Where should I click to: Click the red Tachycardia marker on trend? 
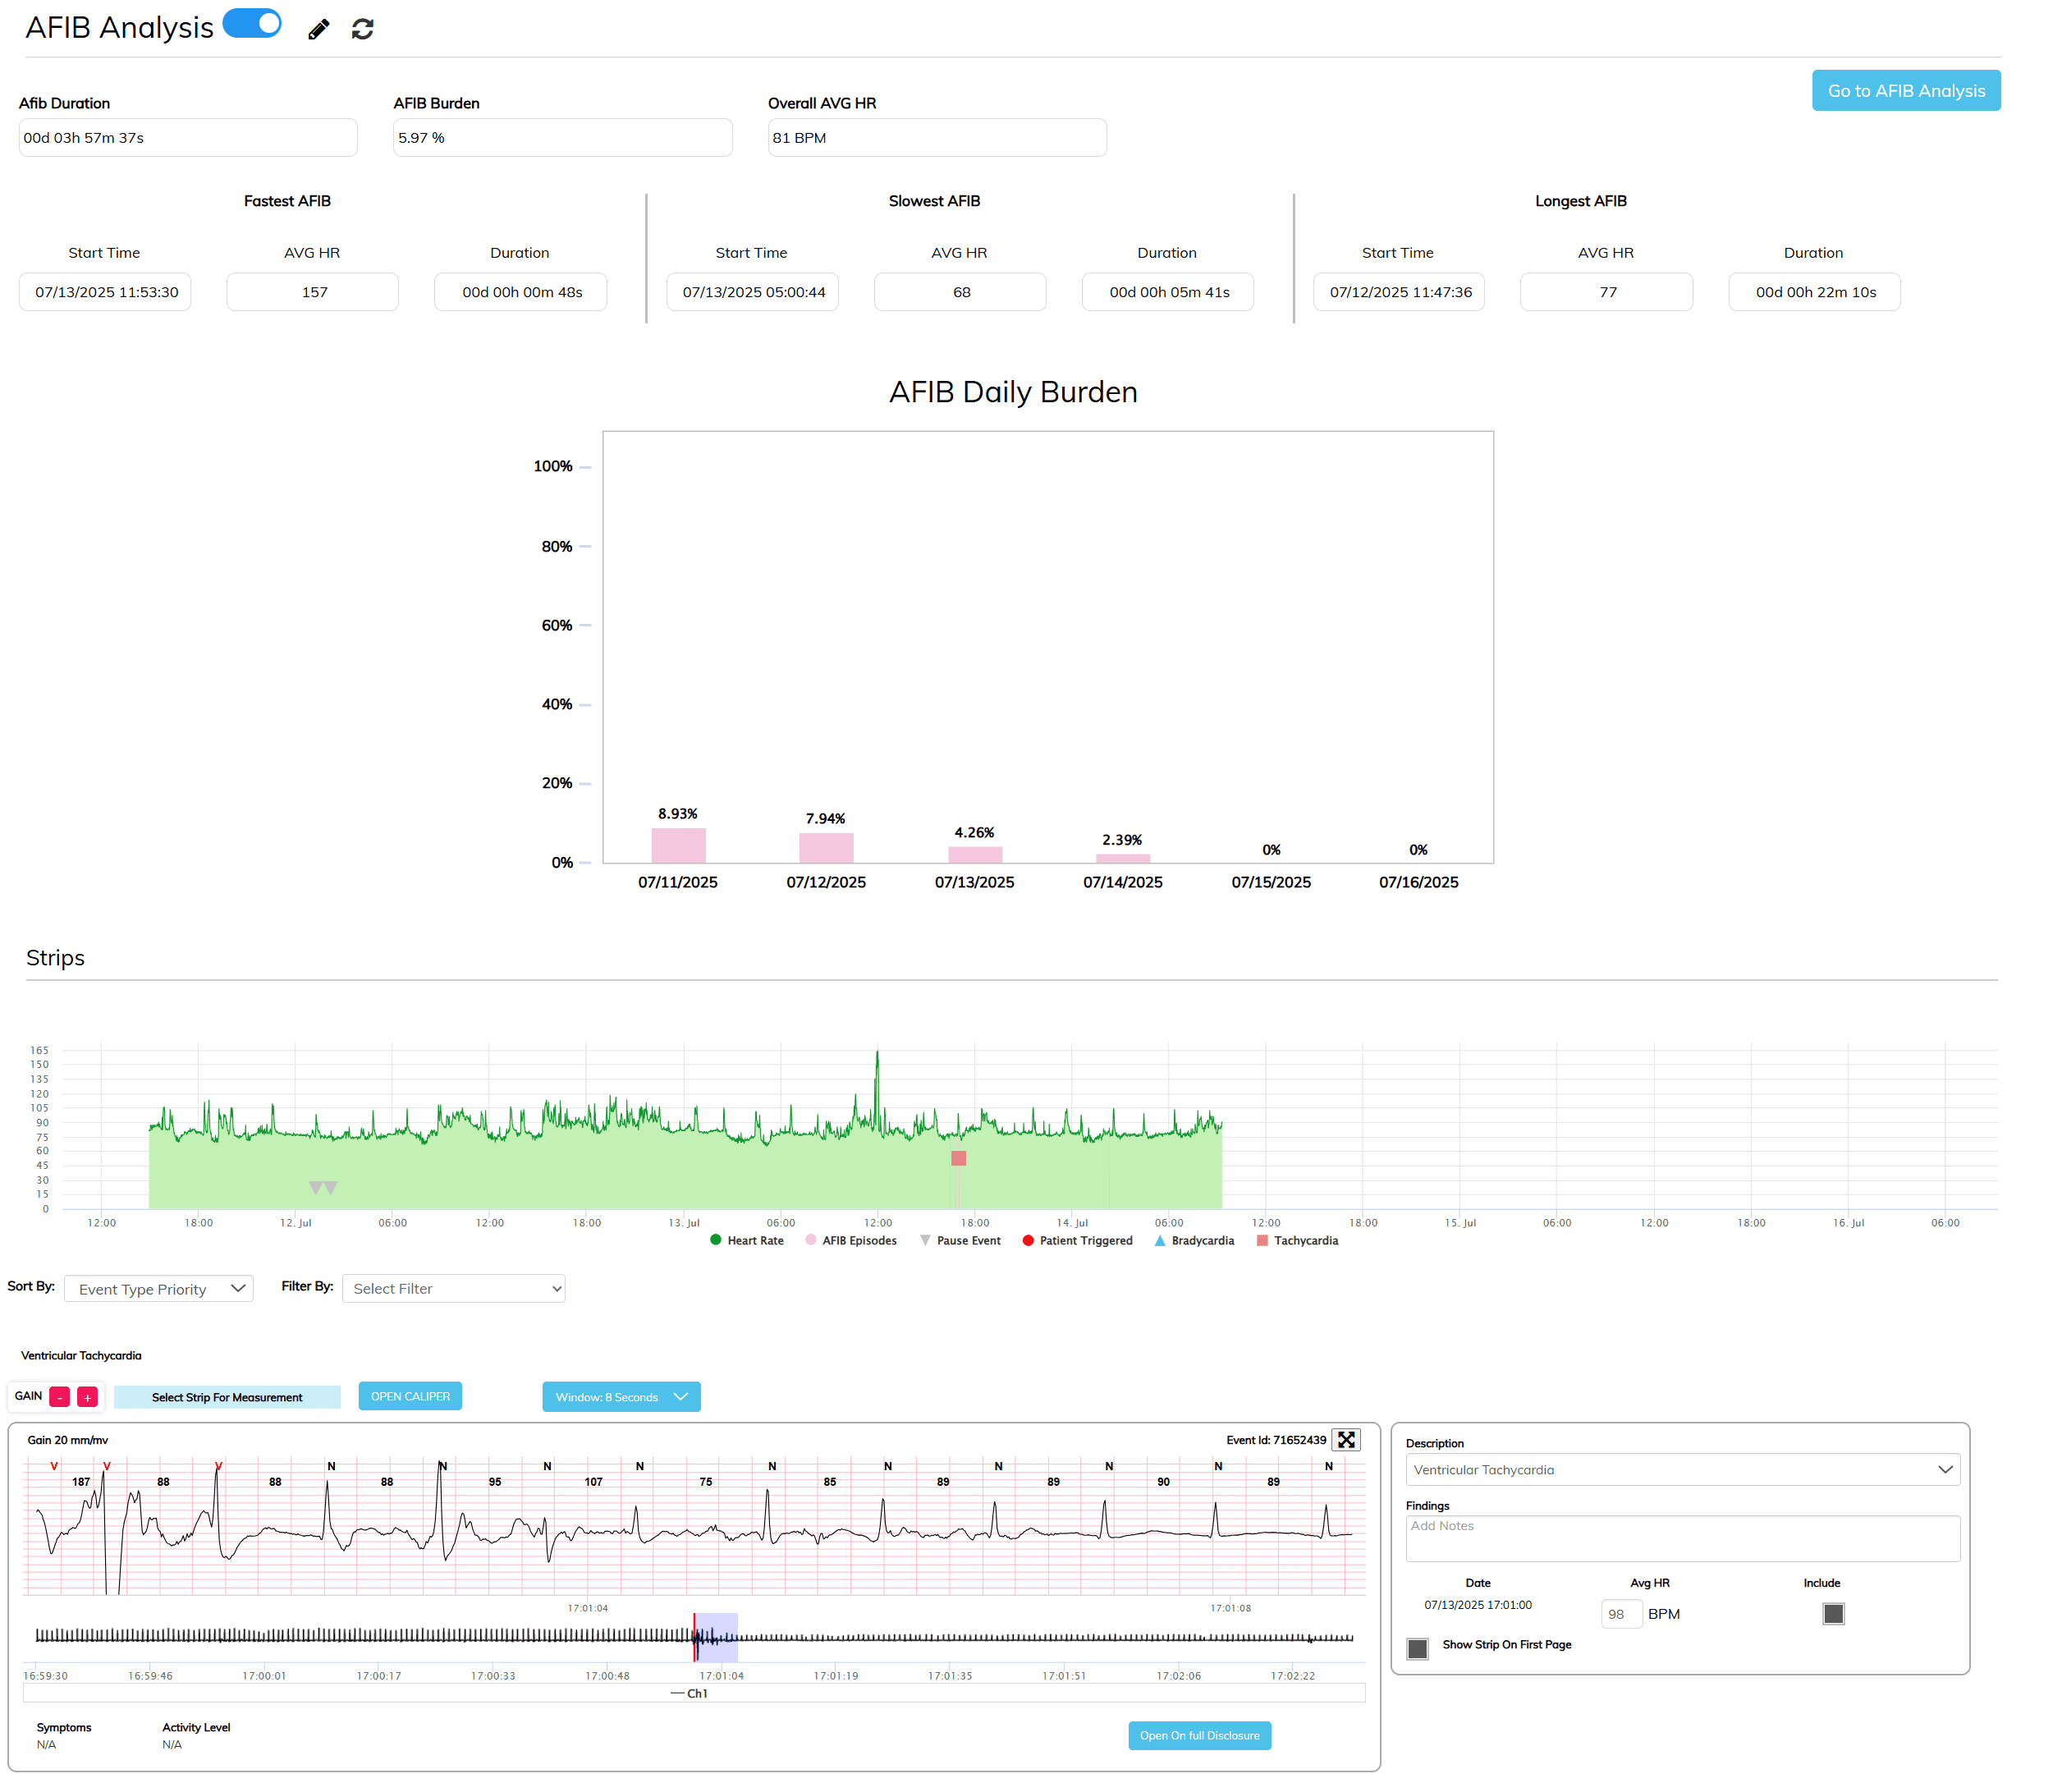tap(958, 1158)
